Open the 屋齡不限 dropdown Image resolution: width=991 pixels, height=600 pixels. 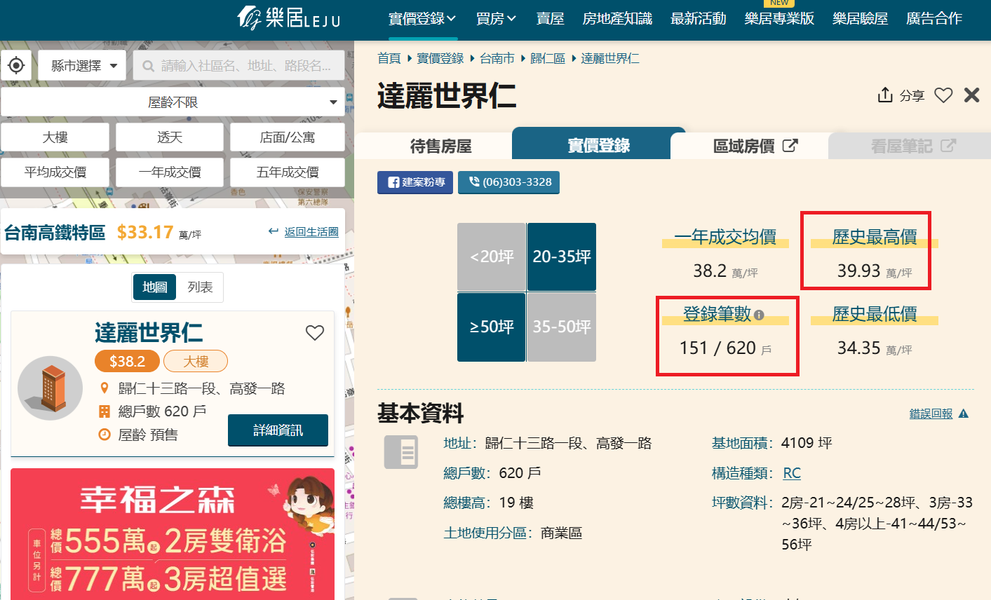pos(173,102)
